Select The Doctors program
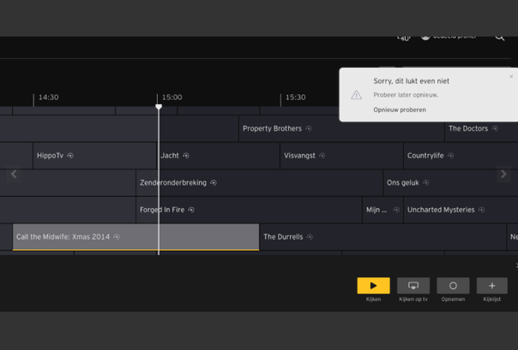Screen dimensions: 518x350 481,128
